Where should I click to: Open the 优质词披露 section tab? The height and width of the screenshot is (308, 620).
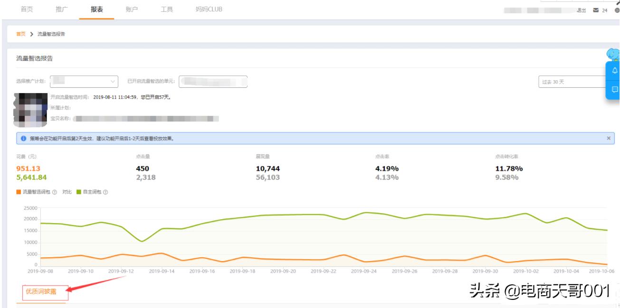(x=45, y=292)
